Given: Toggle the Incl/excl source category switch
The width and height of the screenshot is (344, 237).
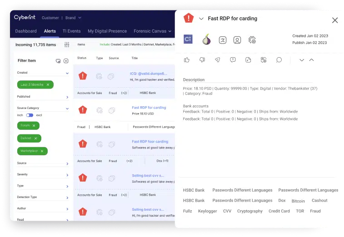Looking at the screenshot, I should click(x=30, y=115).
